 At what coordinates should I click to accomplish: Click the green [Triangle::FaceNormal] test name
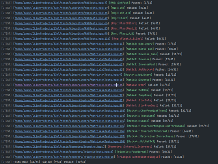tap(131, 152)
